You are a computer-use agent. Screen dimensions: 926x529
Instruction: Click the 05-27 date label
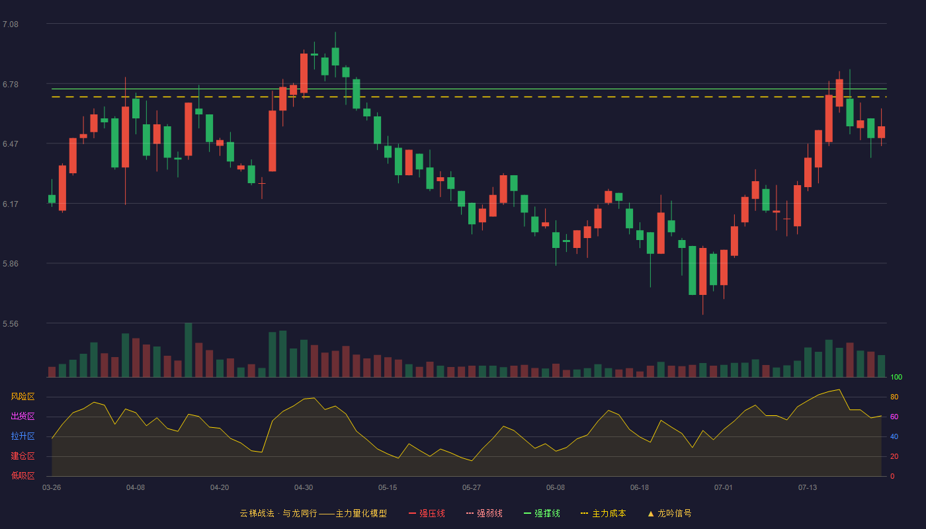click(472, 487)
